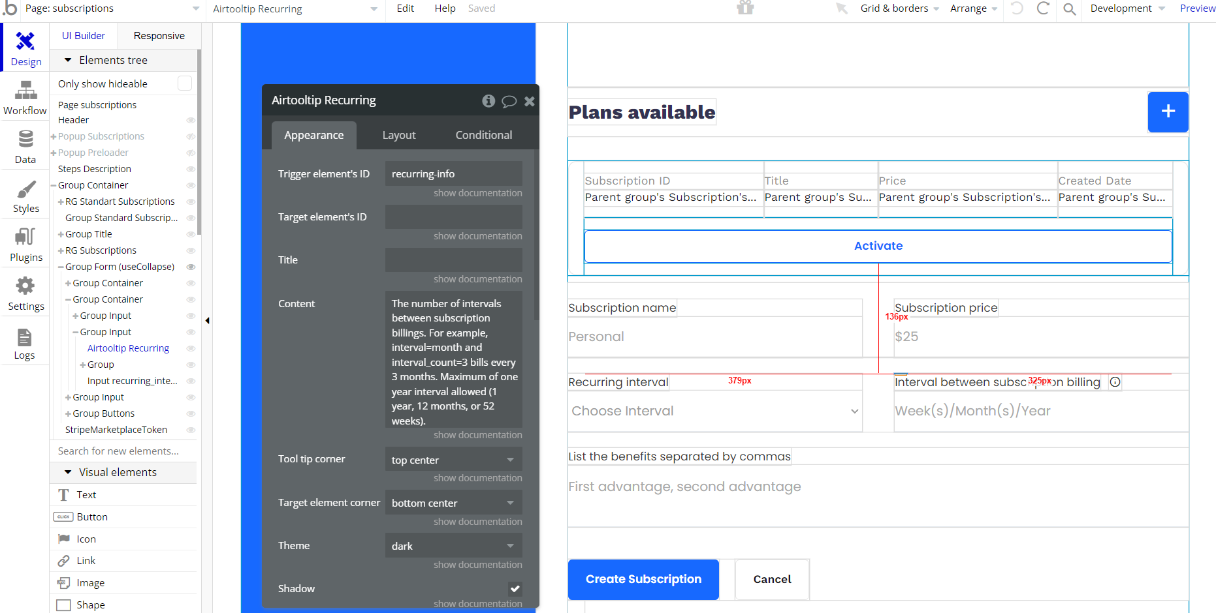The image size is (1216, 613).
Task: Open the Tool tip corner dropdown
Action: (453, 460)
